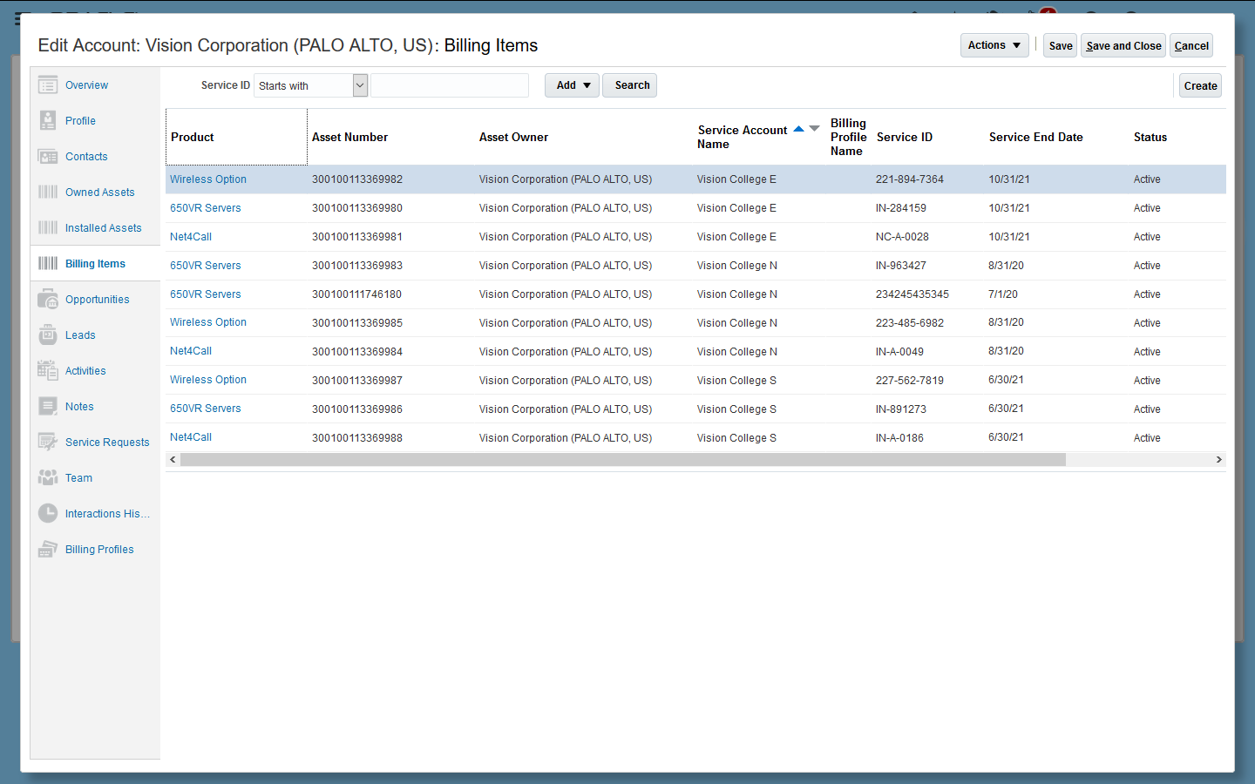This screenshot has width=1255, height=784.
Task: Open Wireless Option link for service 223-485-6982
Action: coord(208,322)
